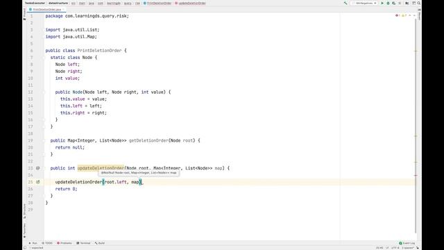Place cursor on 'return null;' line 20
Screen dimensions: 444x250
pyautogui.click(x=69, y=147)
